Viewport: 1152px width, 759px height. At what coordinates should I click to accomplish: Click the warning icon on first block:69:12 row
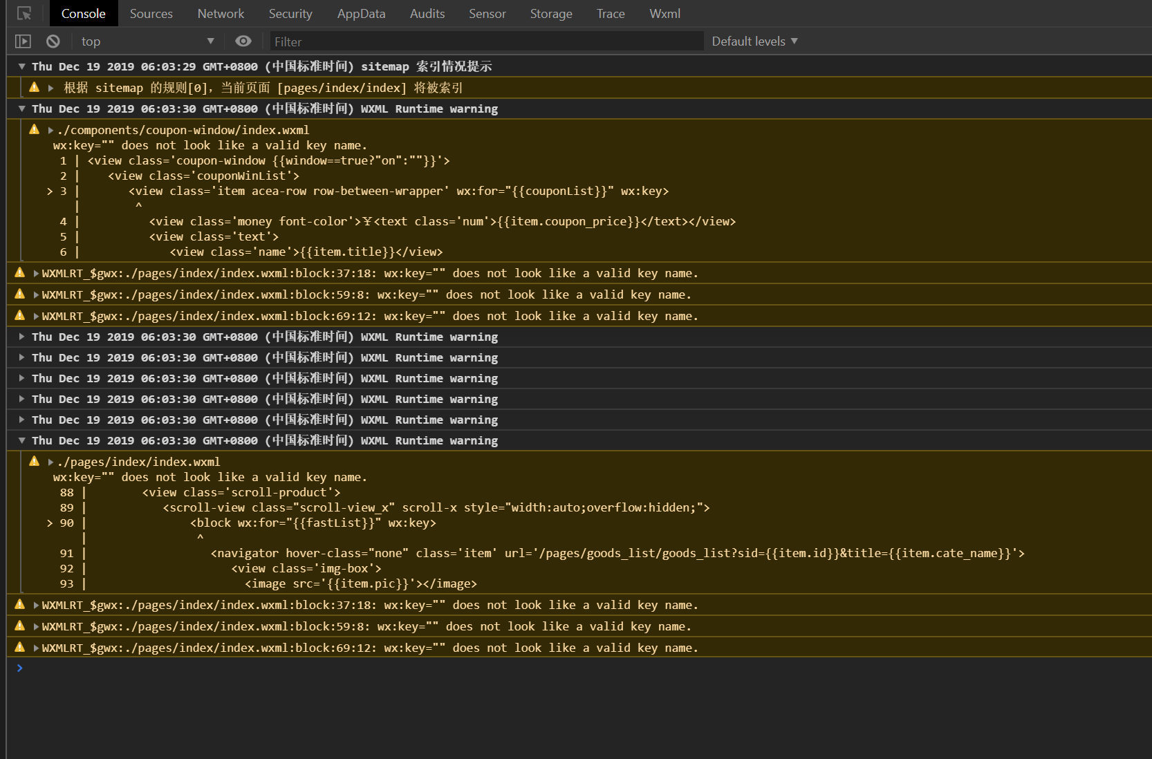tap(19, 315)
